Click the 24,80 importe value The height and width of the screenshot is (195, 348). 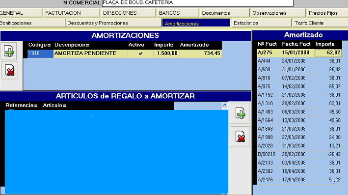coord(335,137)
